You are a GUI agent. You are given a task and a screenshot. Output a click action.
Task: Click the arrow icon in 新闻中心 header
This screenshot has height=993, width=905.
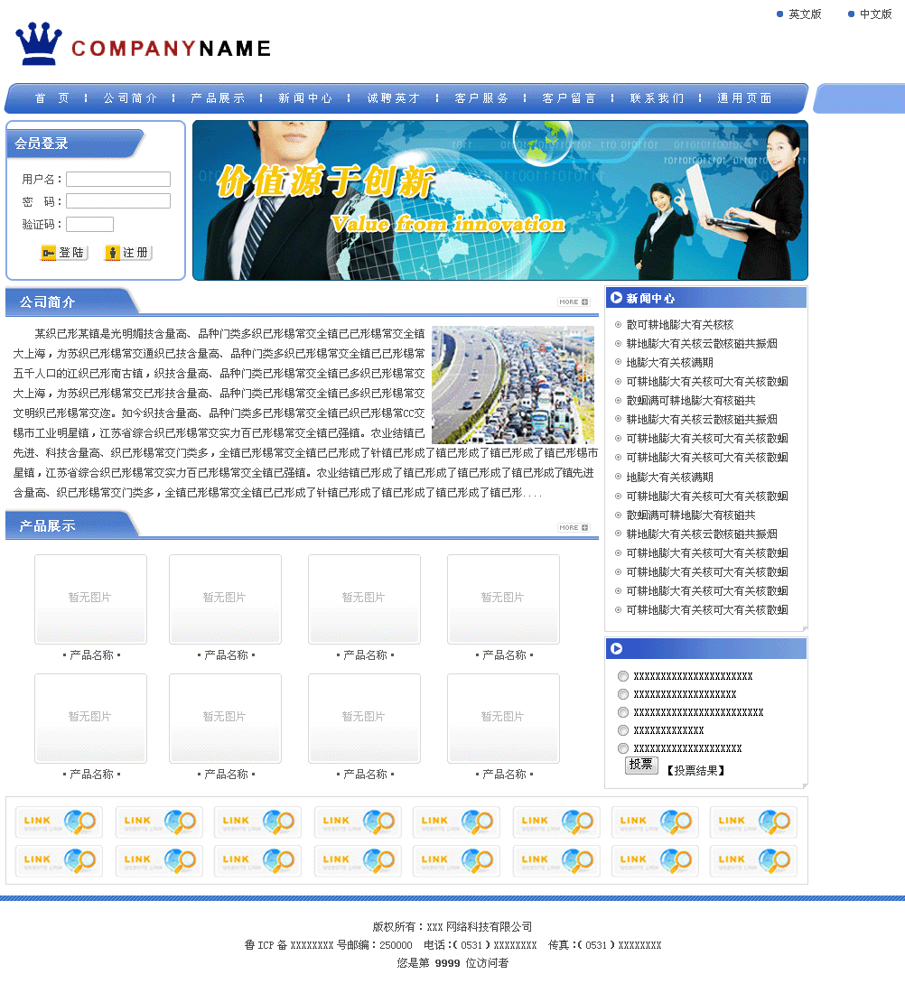tap(616, 298)
